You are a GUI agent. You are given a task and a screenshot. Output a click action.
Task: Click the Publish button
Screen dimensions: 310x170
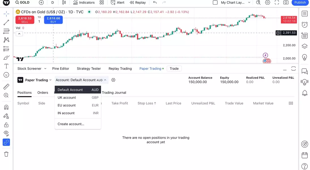(300, 3)
